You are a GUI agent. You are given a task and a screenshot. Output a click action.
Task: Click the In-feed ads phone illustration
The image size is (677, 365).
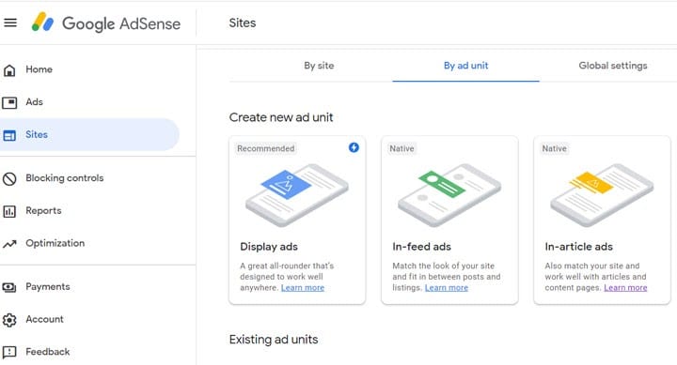pos(449,195)
